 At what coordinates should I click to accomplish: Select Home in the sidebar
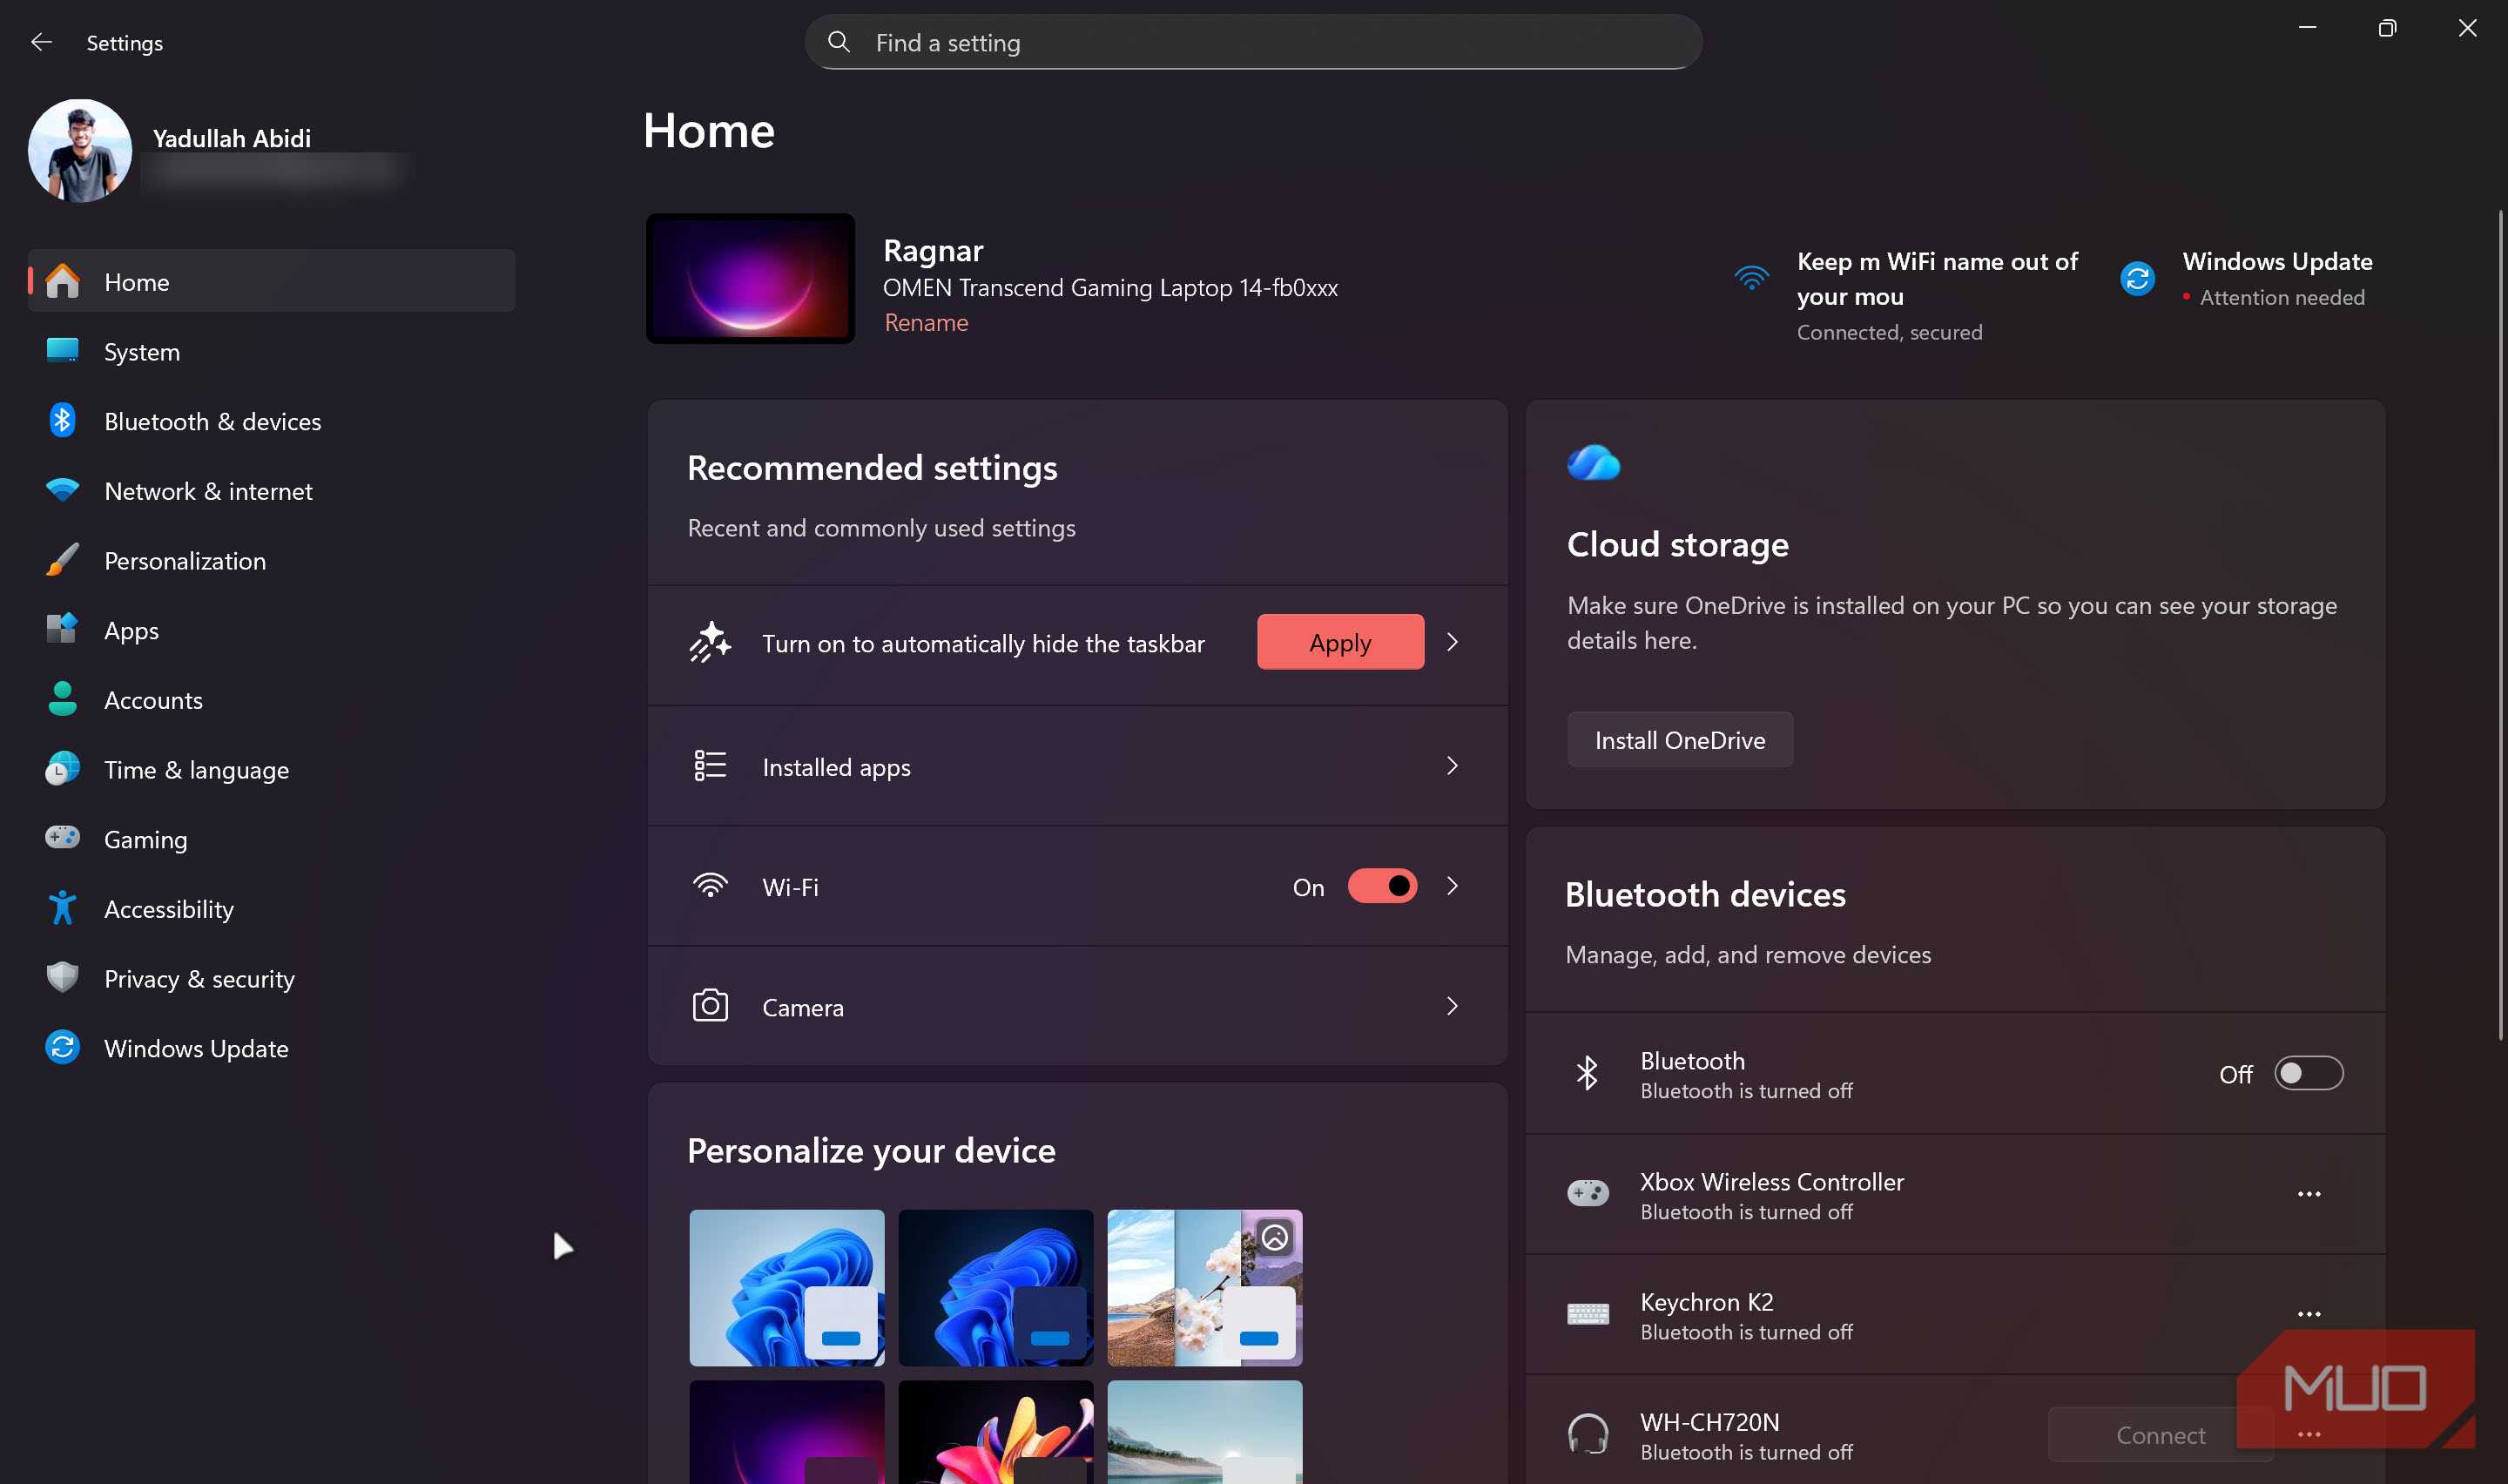271,281
